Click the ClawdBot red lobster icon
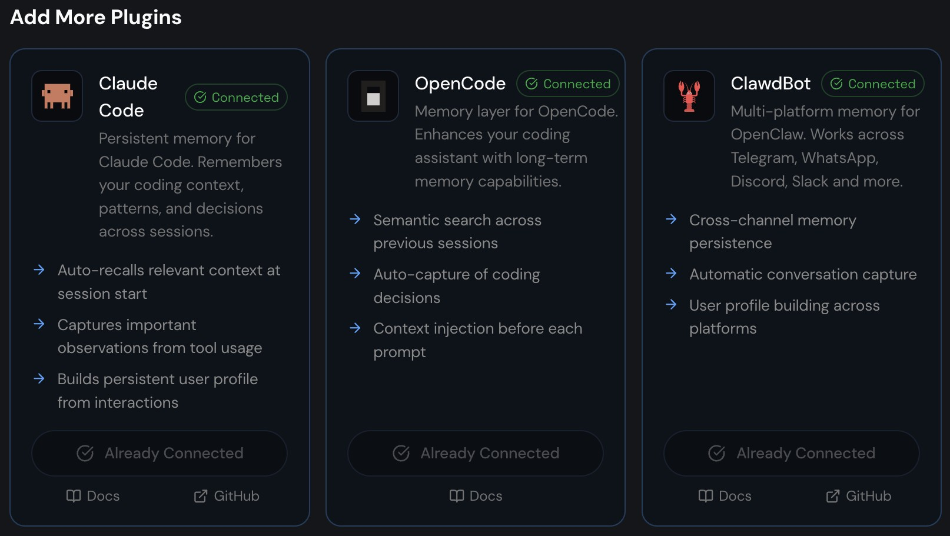Viewport: 950px width, 536px height. pyautogui.click(x=689, y=96)
